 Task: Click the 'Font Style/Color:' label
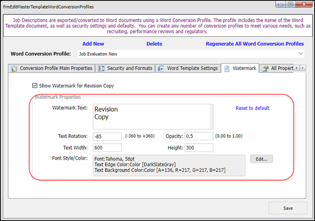pyautogui.click(x=70, y=158)
